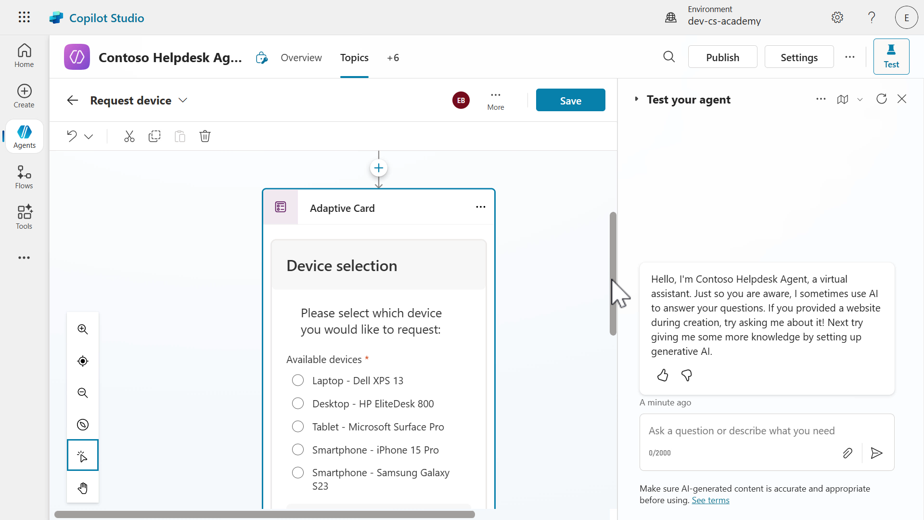The height and width of the screenshot is (520, 924).
Task: Click the thumbs up feedback icon
Action: [663, 376]
